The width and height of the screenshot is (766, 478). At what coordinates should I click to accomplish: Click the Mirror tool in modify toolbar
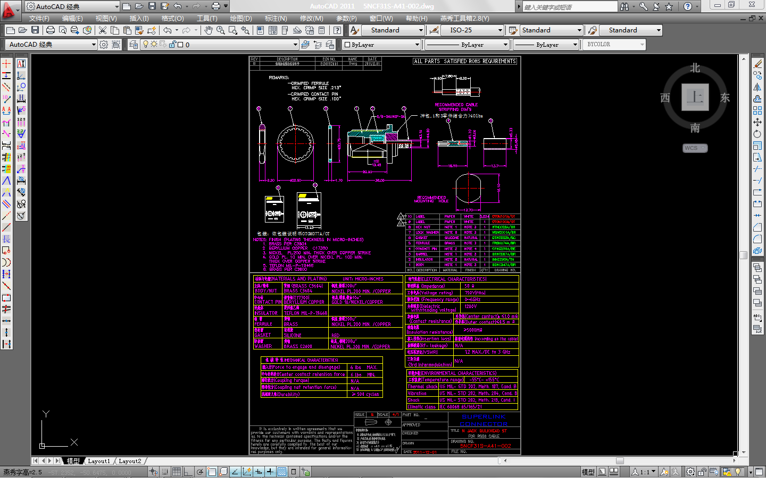click(x=757, y=87)
